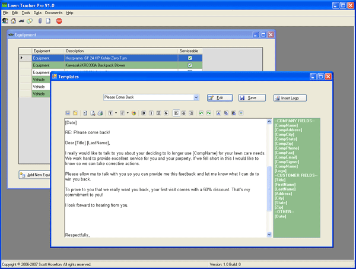Toggle Serviceable checkbox for Husqvarna Zero Turn
Viewport: 356px width, 269px height.
190,58
